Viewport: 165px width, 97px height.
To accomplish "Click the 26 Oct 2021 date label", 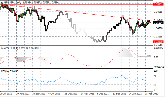I will 71,93.
